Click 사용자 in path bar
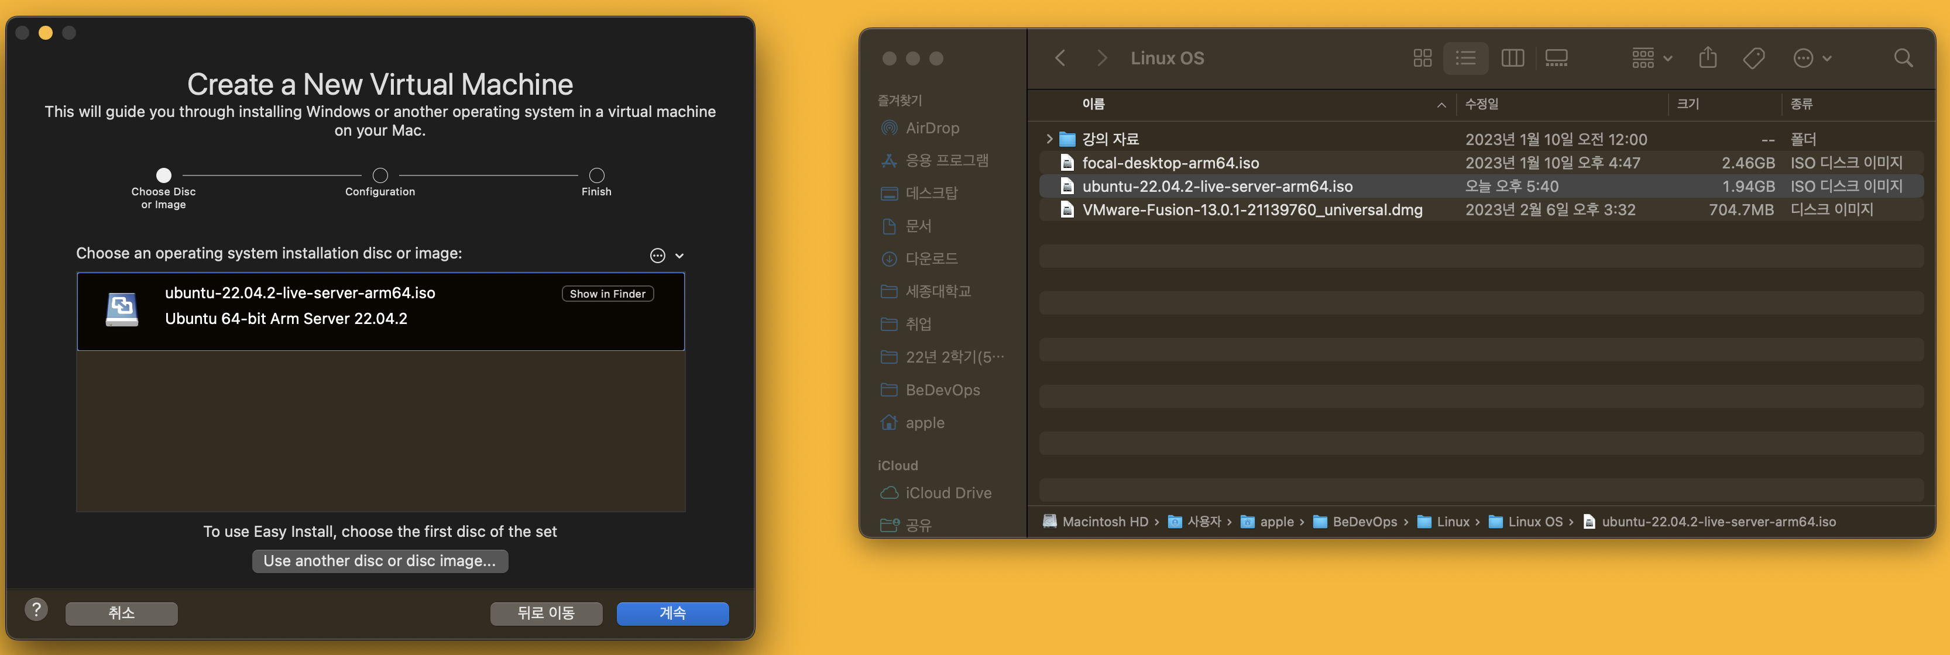Screen dimensions: 1950x655 1195,522
